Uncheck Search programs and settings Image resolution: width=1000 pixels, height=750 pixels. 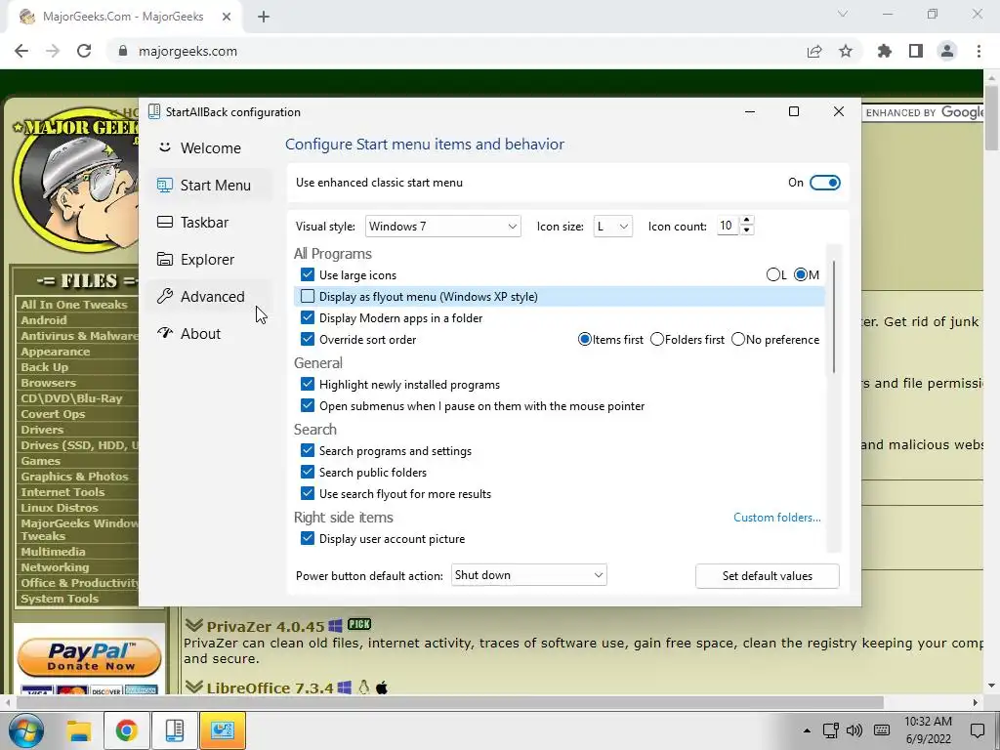(308, 451)
